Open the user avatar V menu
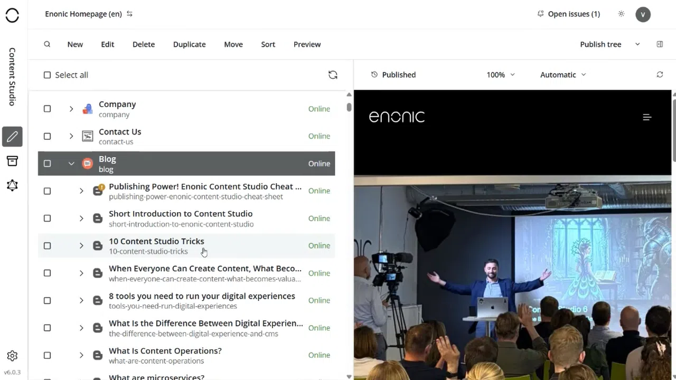676x380 pixels. pyautogui.click(x=643, y=14)
